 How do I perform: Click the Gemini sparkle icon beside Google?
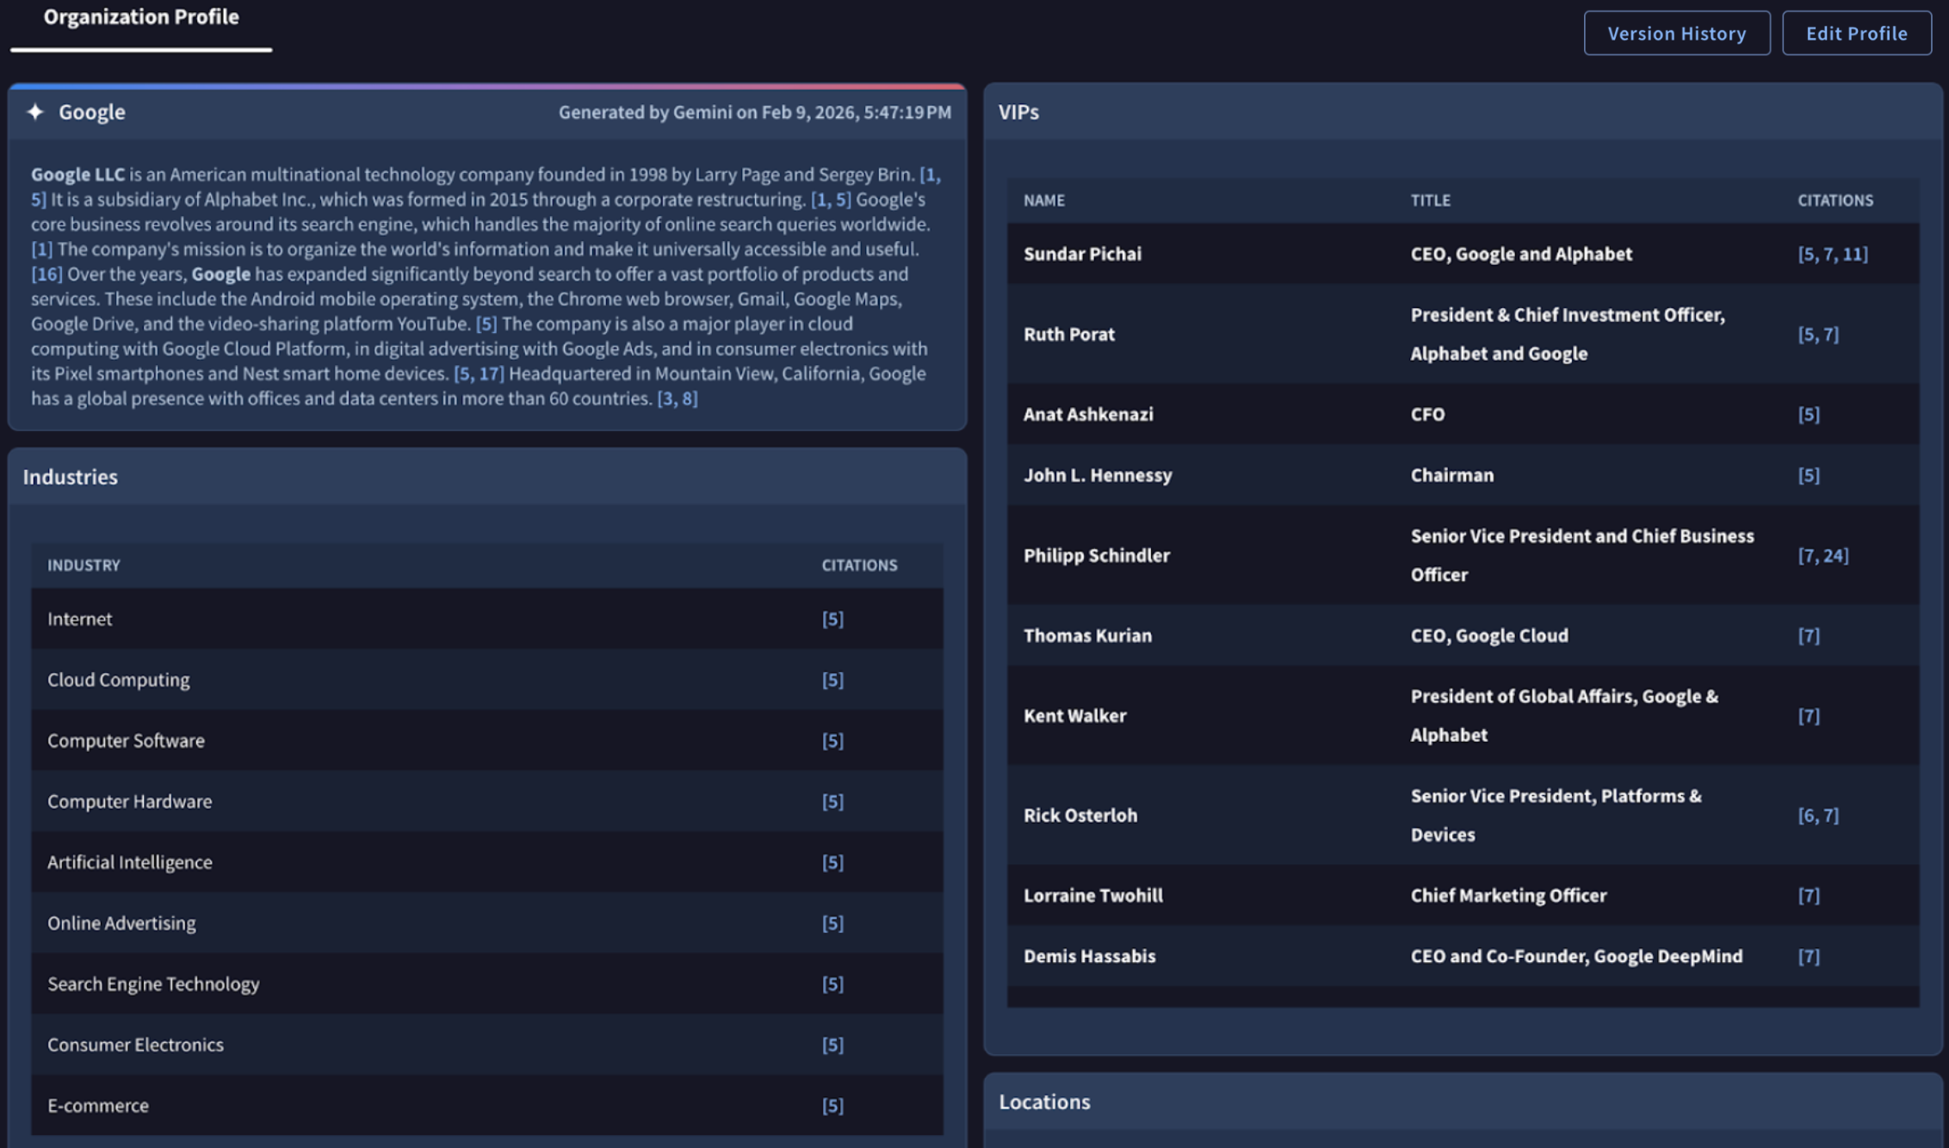point(35,112)
